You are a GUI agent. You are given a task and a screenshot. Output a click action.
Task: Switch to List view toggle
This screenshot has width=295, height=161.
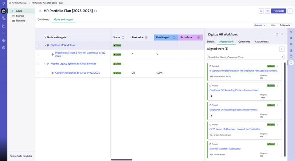[x=273, y=25]
